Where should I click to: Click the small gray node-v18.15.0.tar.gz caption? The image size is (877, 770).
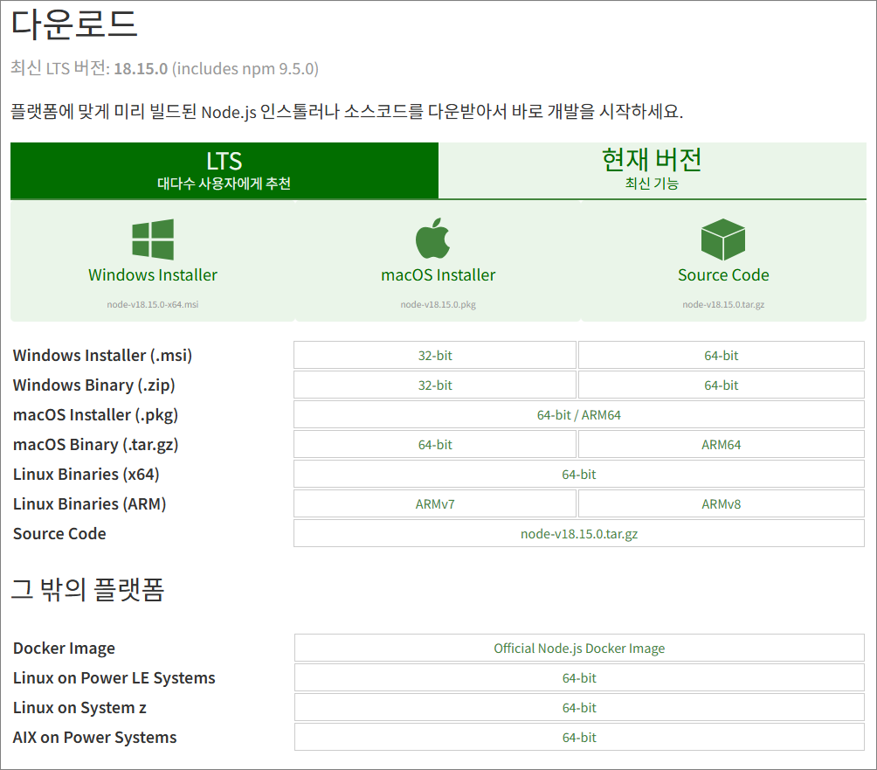pyautogui.click(x=723, y=304)
